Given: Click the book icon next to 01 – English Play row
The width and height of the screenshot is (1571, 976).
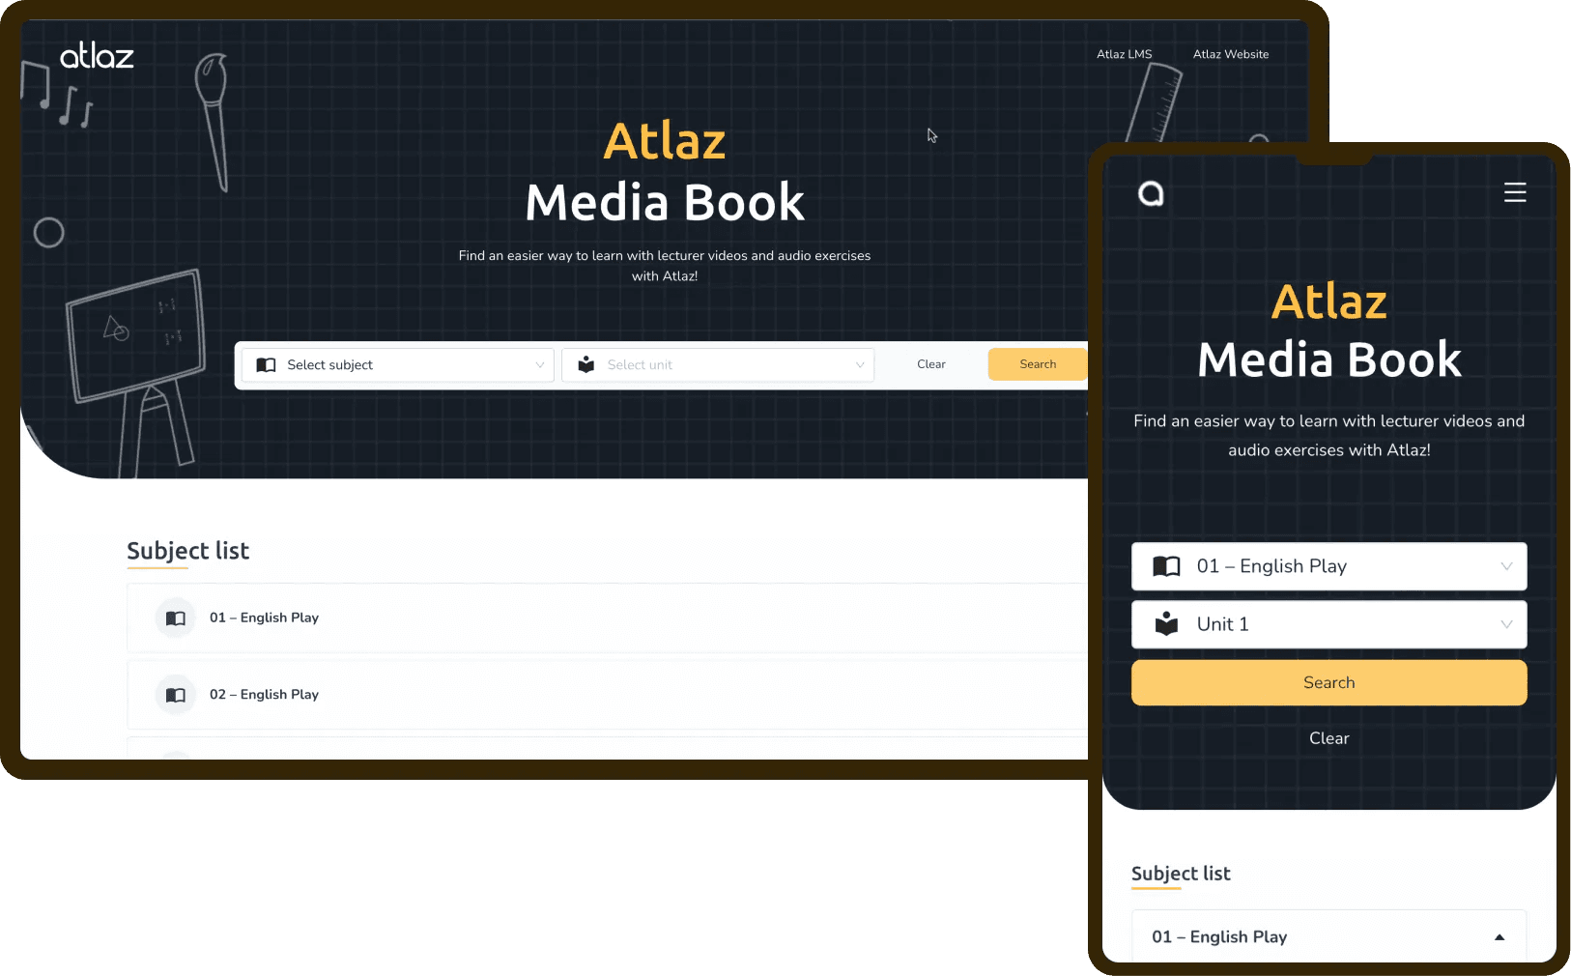Looking at the screenshot, I should coord(175,618).
